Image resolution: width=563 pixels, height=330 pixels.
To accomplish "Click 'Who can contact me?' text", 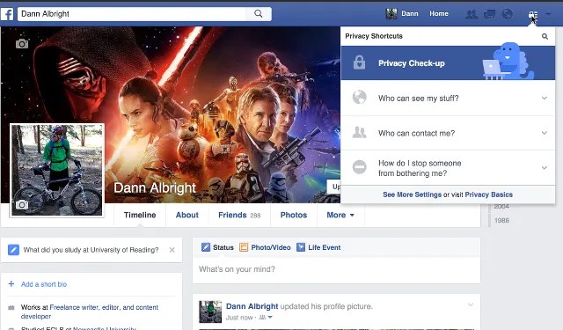I will [x=416, y=133].
